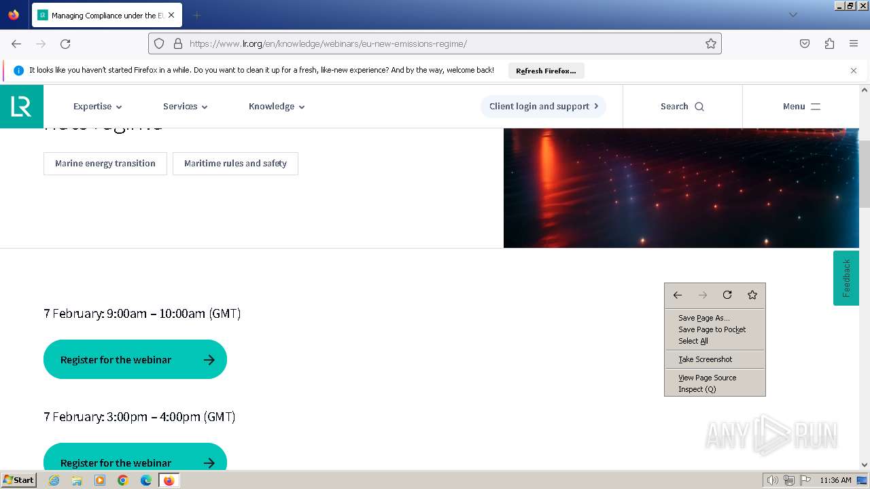Launch Microsoft Edge from the taskbar
This screenshot has width=870, height=489.
146,480
